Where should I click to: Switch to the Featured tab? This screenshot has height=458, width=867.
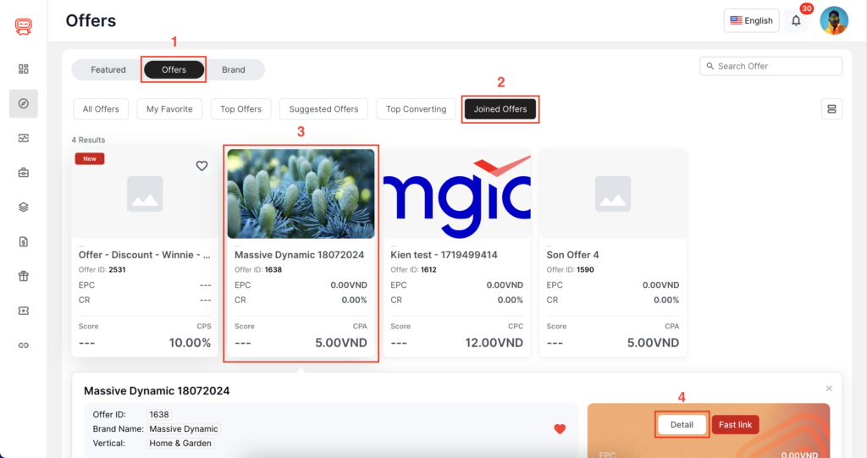click(x=108, y=69)
